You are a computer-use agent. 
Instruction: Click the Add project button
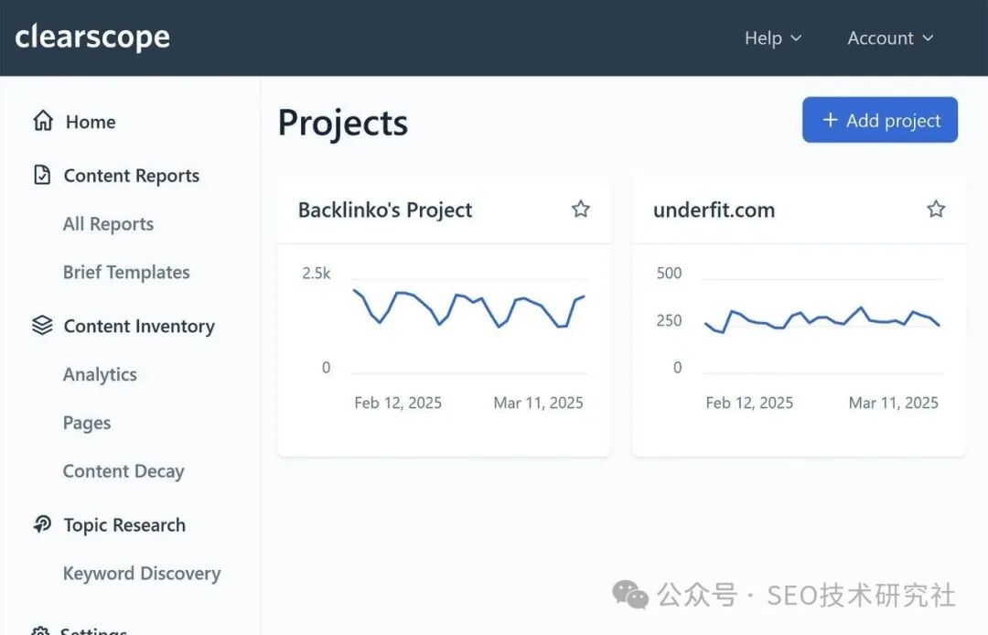pyautogui.click(x=880, y=120)
